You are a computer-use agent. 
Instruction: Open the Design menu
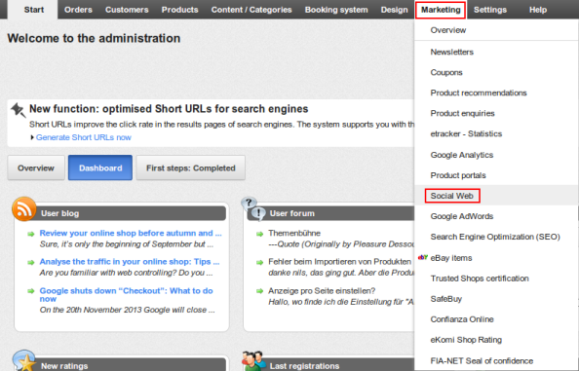coord(395,10)
